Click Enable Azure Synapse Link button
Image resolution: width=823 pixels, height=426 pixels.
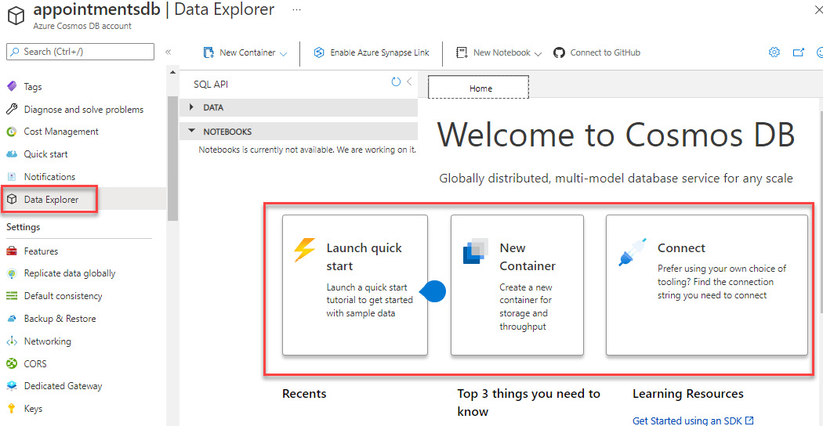pos(371,52)
